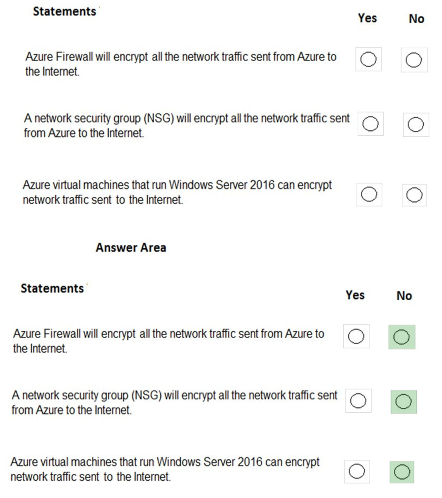Viewport: 442px width, 498px height.
Task: Select Yes for the Windows Server 2016 statement
Action: [370, 195]
